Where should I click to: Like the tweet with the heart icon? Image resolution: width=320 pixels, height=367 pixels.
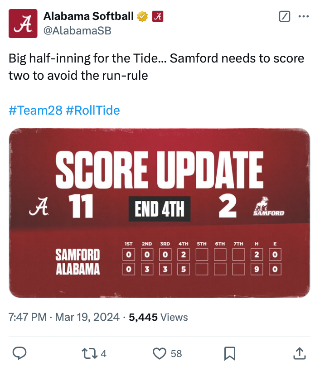click(x=160, y=353)
